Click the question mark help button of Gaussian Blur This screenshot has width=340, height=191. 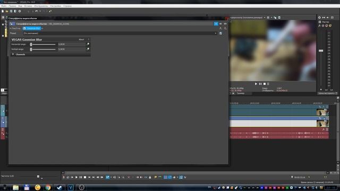click(89, 40)
